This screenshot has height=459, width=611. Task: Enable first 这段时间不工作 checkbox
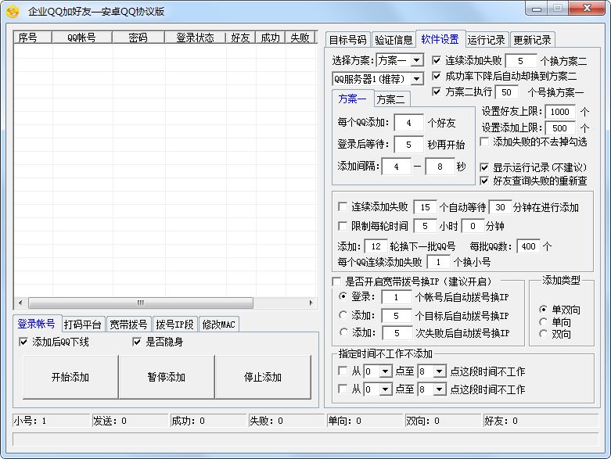pos(343,371)
